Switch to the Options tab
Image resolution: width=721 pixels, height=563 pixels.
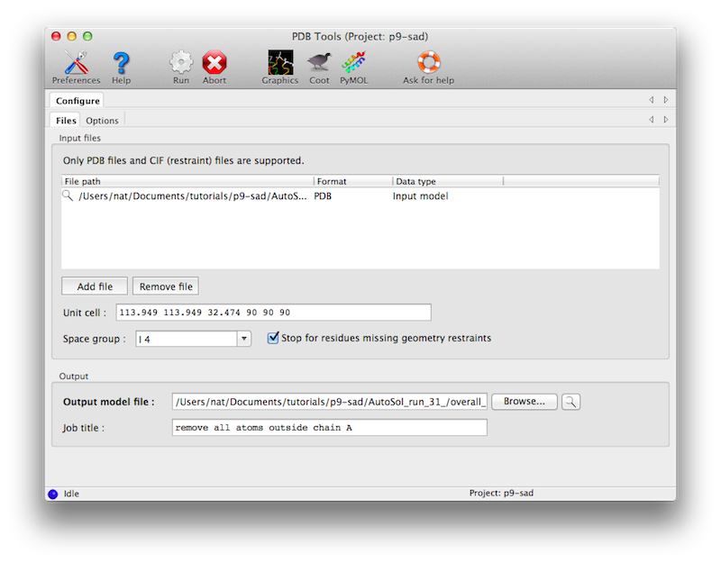(102, 119)
